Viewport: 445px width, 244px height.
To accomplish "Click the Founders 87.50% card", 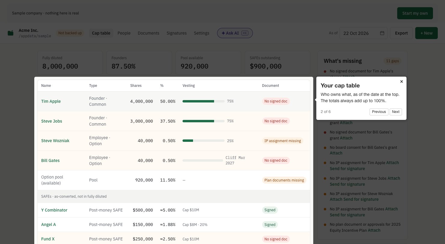I will click(x=139, y=63).
